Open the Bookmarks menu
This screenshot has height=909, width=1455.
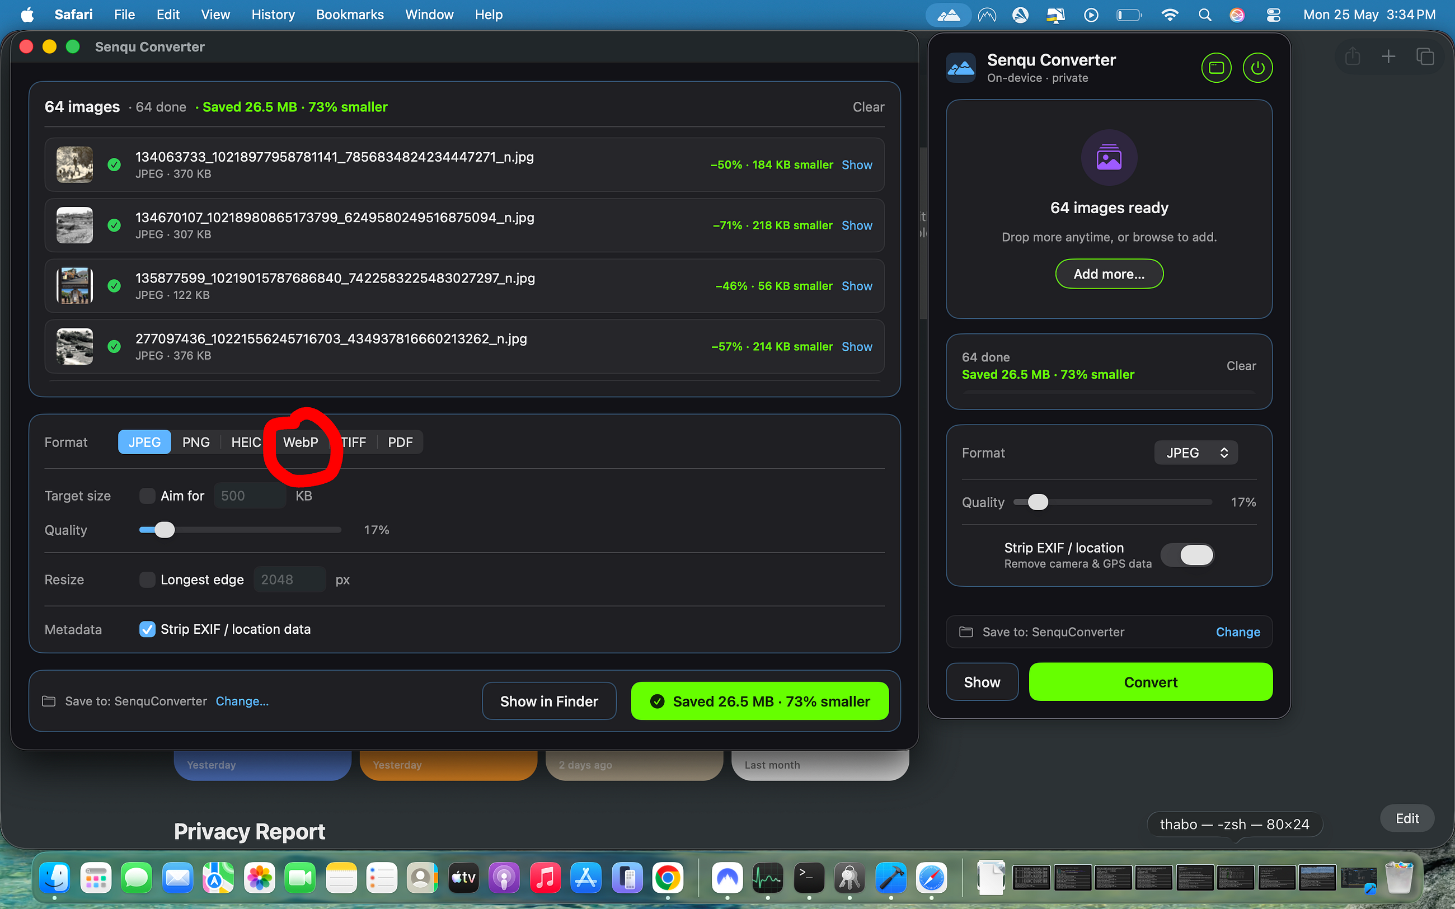click(x=350, y=15)
